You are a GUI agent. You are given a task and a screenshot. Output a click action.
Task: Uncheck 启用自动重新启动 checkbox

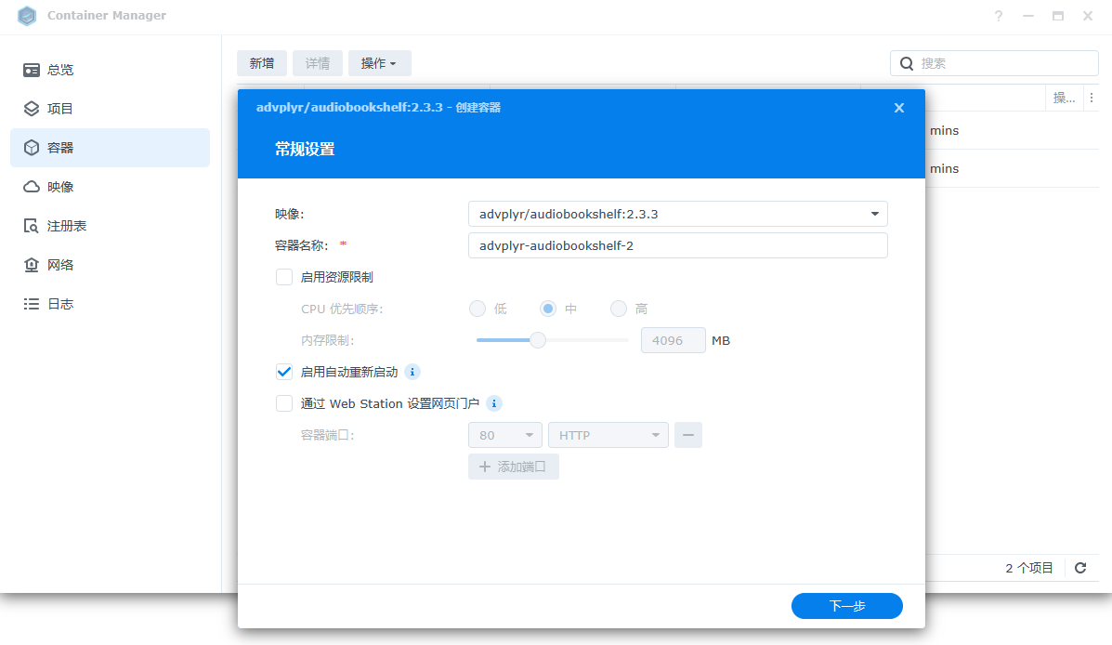284,372
